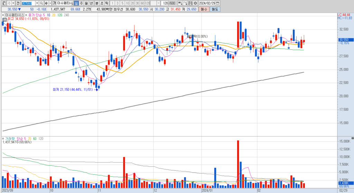The image size is (354, 193).
Task: Click the stock code input field 007660
Action: point(28,3)
